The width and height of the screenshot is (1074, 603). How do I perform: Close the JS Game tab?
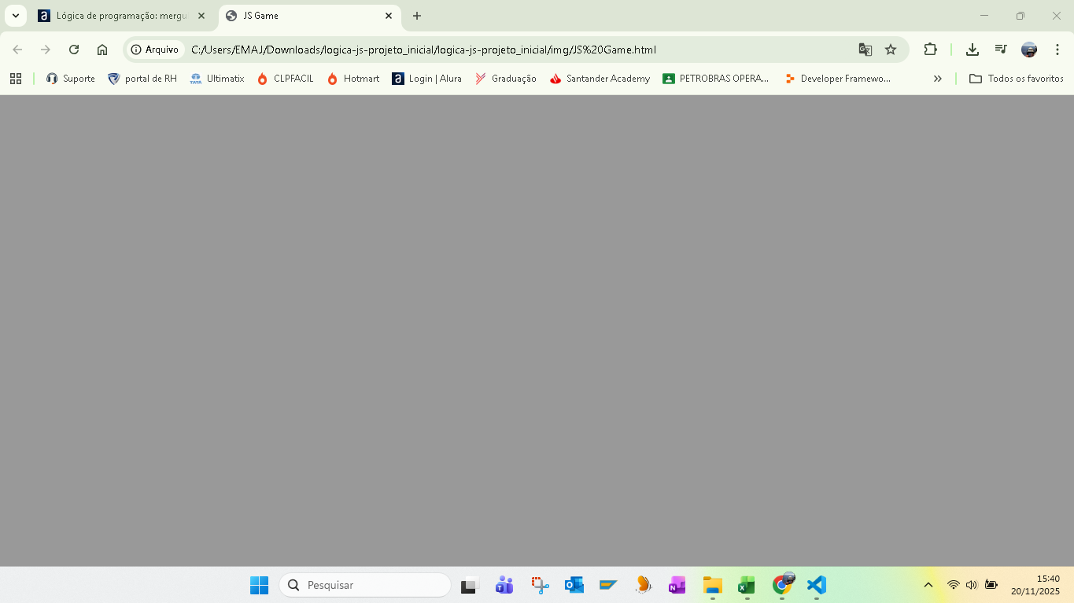(x=389, y=16)
